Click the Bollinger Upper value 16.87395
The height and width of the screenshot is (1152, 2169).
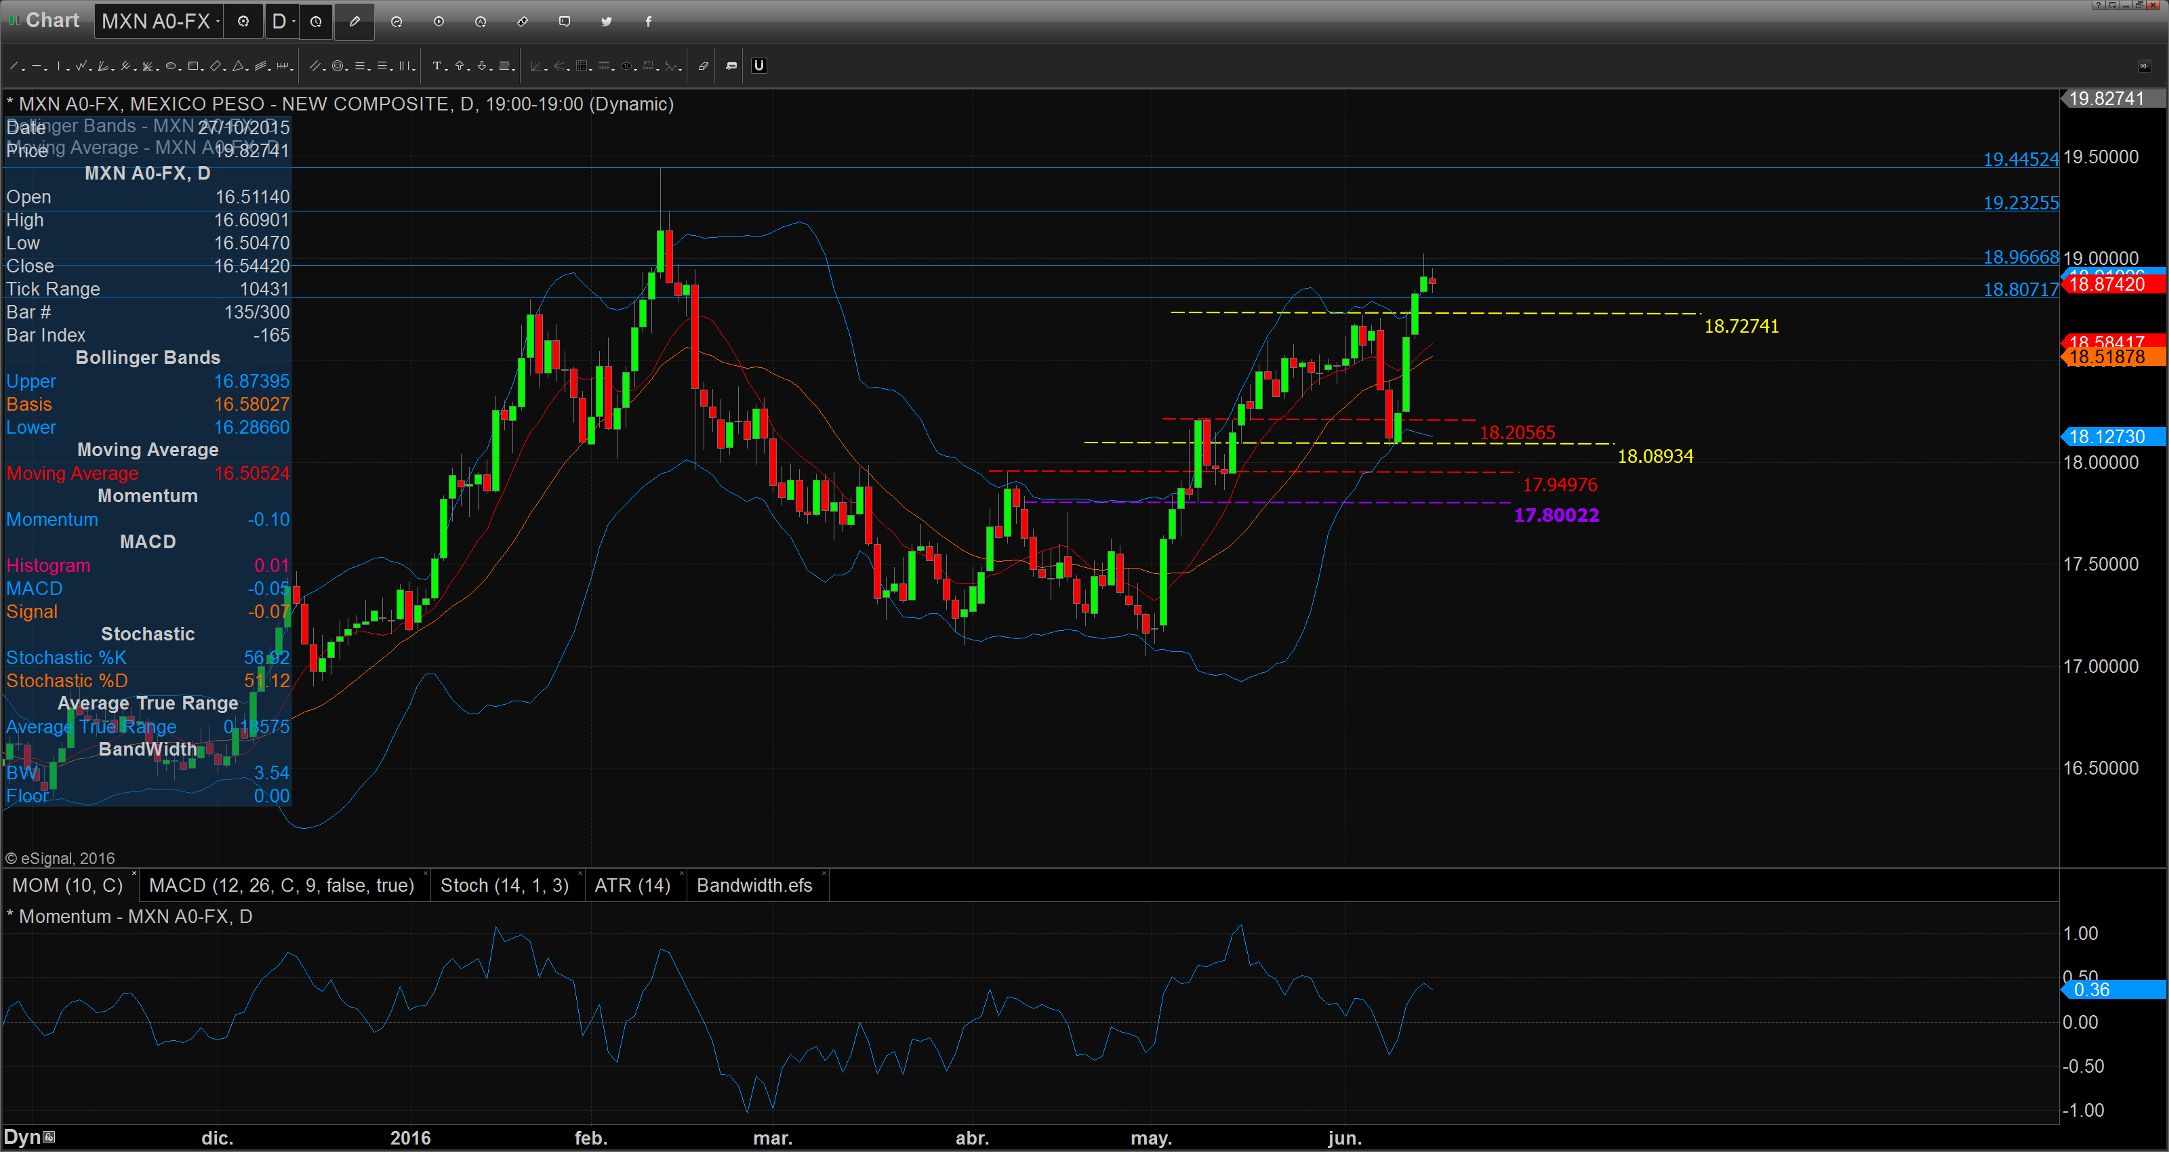[x=251, y=382]
